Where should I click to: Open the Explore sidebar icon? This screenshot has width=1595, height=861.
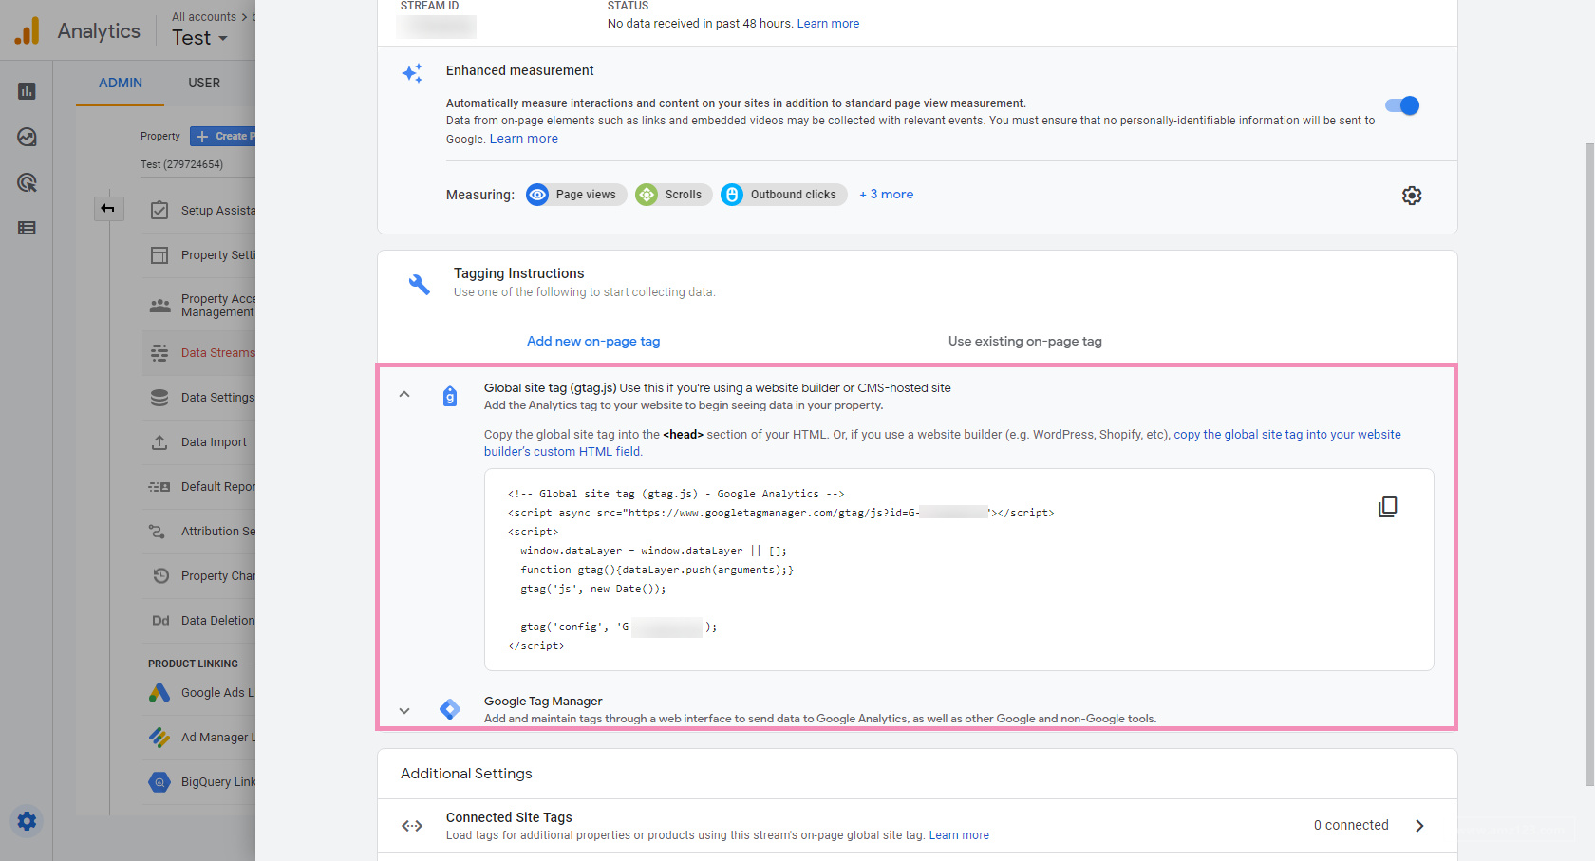tap(27, 137)
